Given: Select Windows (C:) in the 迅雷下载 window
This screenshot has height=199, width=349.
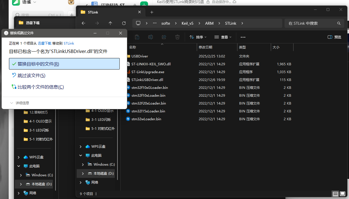Looking at the screenshot, I should (42, 175).
